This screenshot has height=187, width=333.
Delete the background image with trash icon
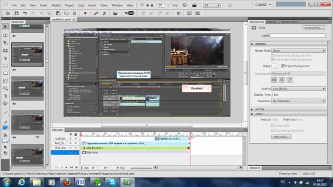[x=282, y=80]
